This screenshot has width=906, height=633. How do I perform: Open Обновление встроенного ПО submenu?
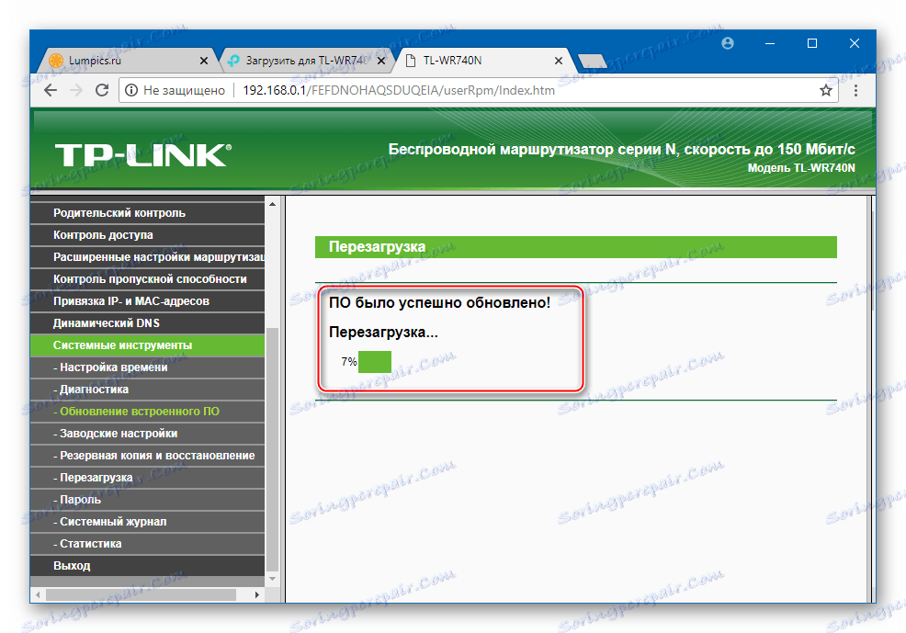(147, 412)
